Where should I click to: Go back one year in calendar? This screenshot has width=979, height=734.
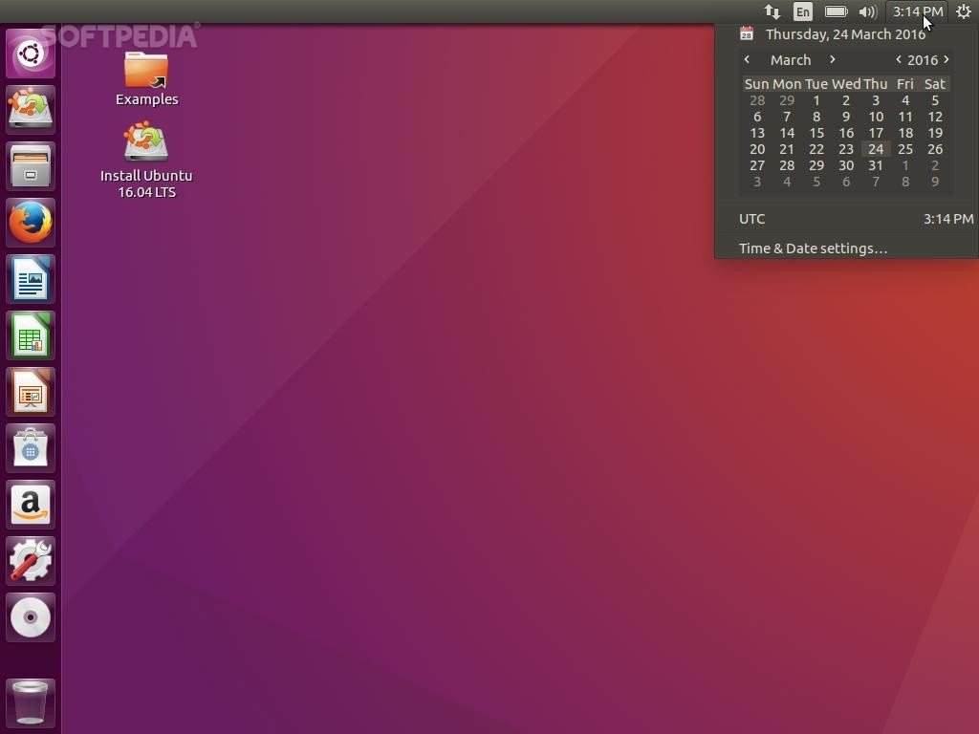pos(899,59)
